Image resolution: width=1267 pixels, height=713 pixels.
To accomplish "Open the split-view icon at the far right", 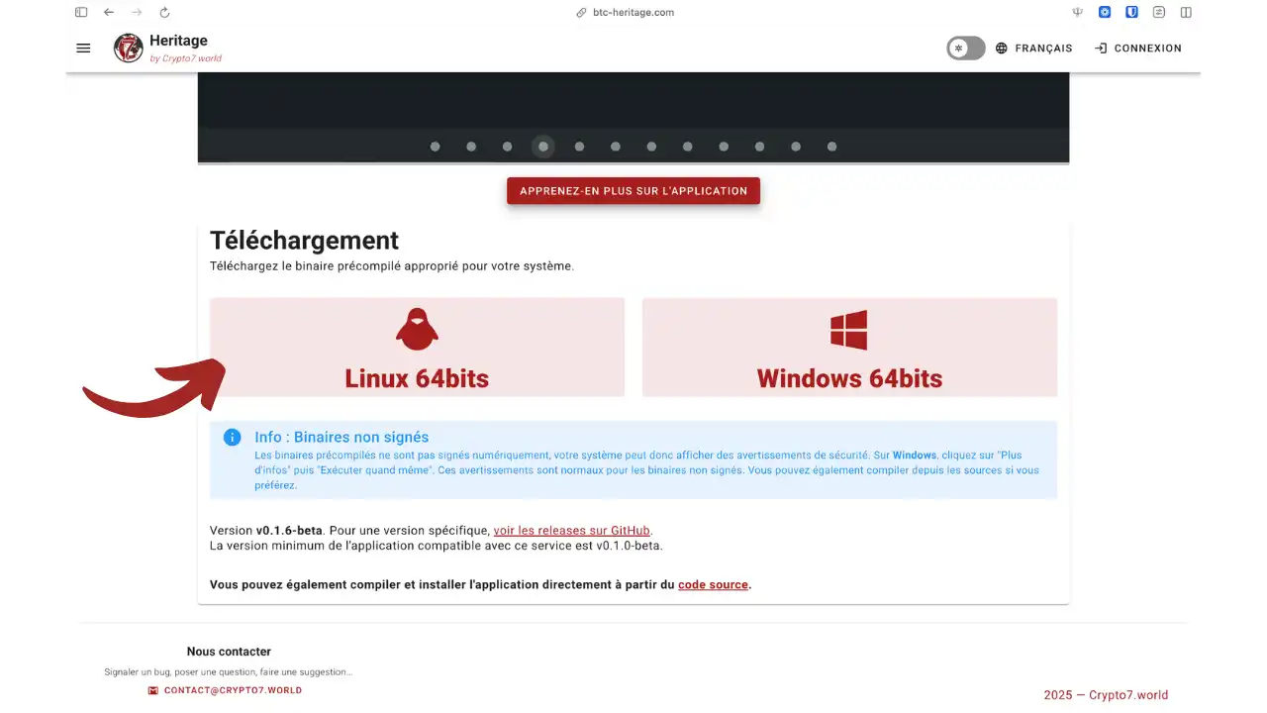I will (x=1185, y=12).
